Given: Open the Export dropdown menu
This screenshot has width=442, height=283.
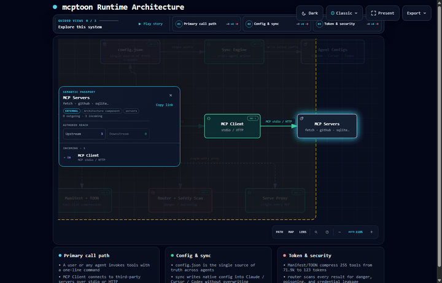Looking at the screenshot, I should coord(417,14).
